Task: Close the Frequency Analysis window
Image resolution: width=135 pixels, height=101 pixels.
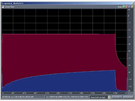Action: point(133,3)
